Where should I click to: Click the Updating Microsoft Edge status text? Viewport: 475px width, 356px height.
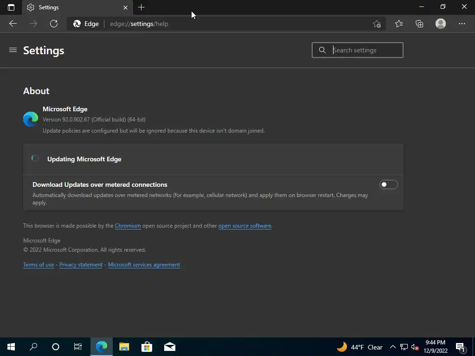[x=84, y=159]
